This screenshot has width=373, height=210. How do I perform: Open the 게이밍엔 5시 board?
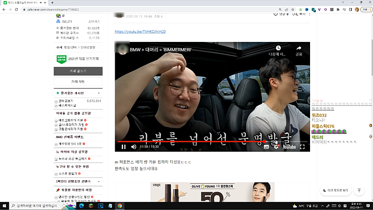(70, 144)
